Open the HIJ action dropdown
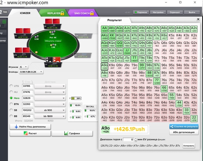The width and height of the screenshot is (203, 161). point(50,92)
